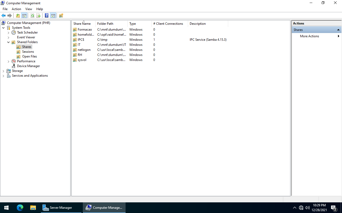
Task: Click the Back arrow in the toolbar
Action: tap(3, 15)
